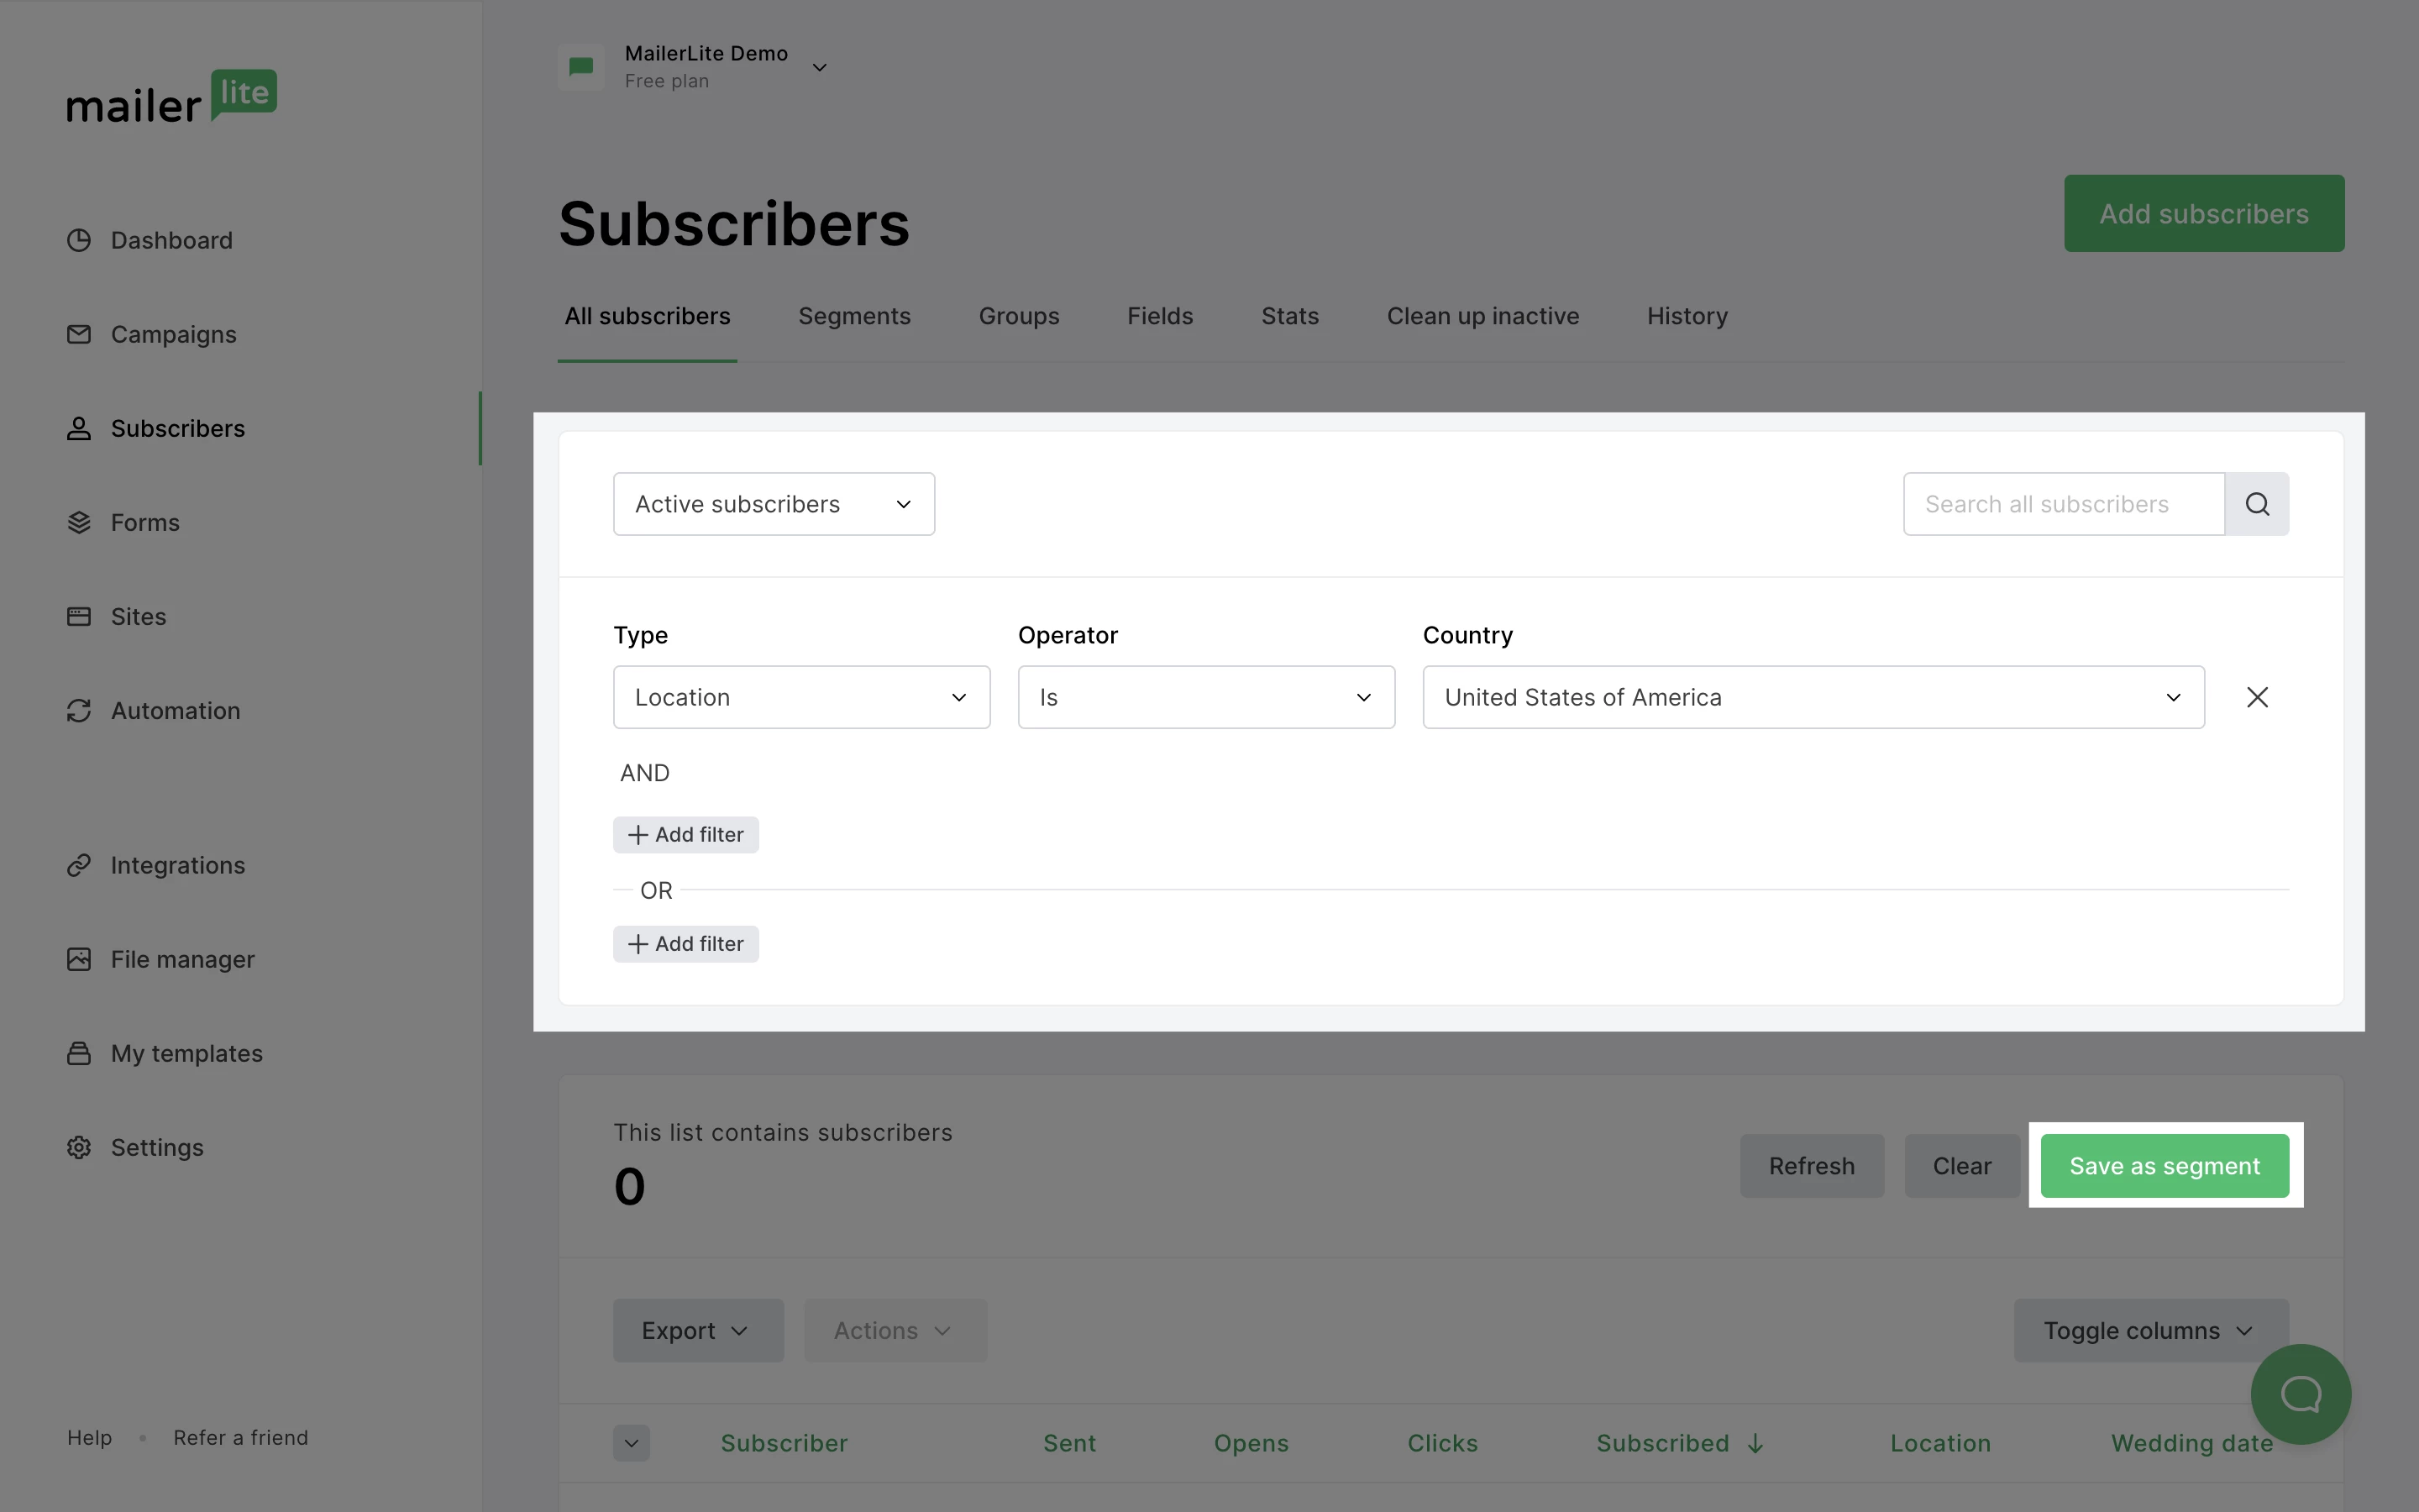This screenshot has height=1512, width=2419.
Task: Click the Automation refresh-arrows icon
Action: coord(79,711)
